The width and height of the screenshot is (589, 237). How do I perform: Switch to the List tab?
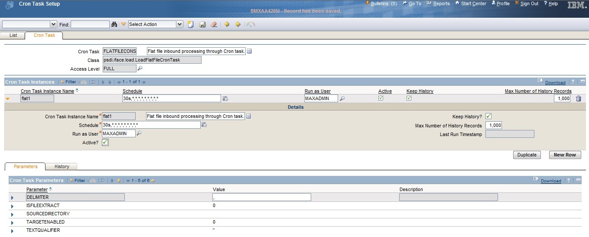tap(13, 35)
